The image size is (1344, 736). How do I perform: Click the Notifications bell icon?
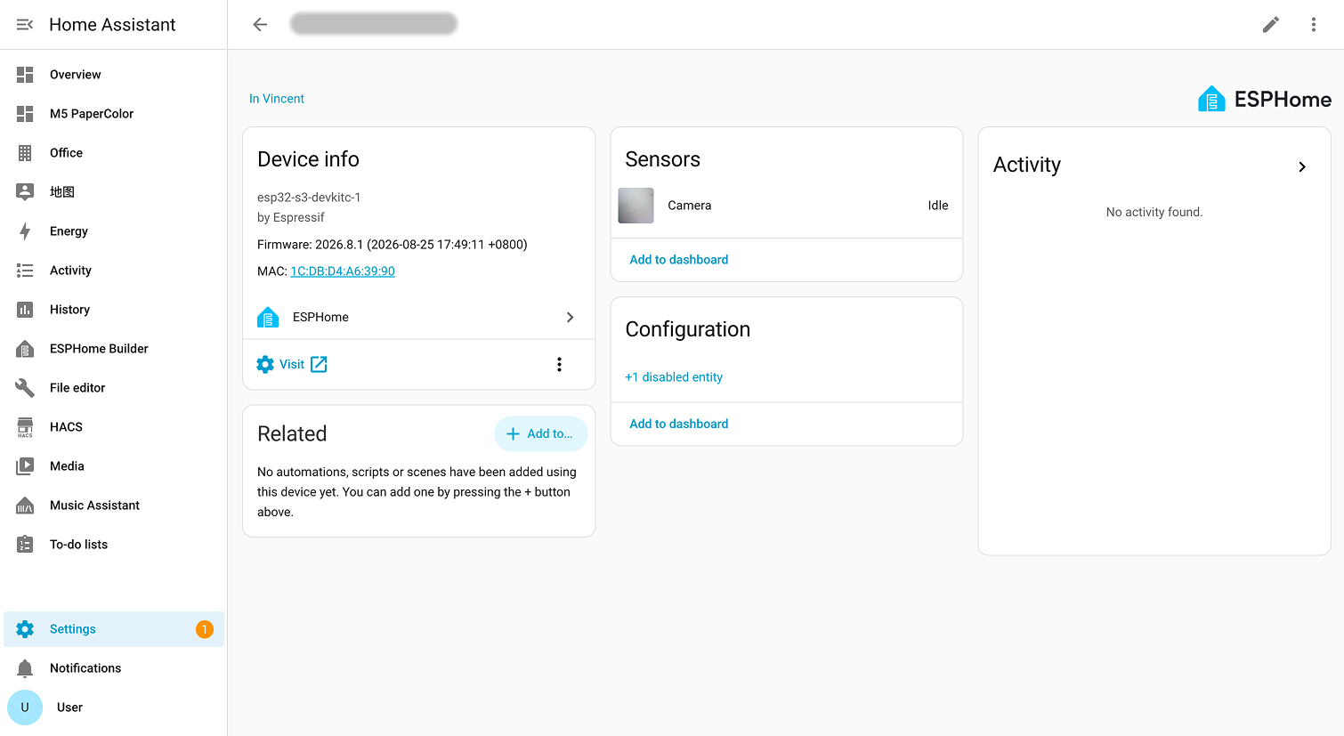[x=25, y=668]
